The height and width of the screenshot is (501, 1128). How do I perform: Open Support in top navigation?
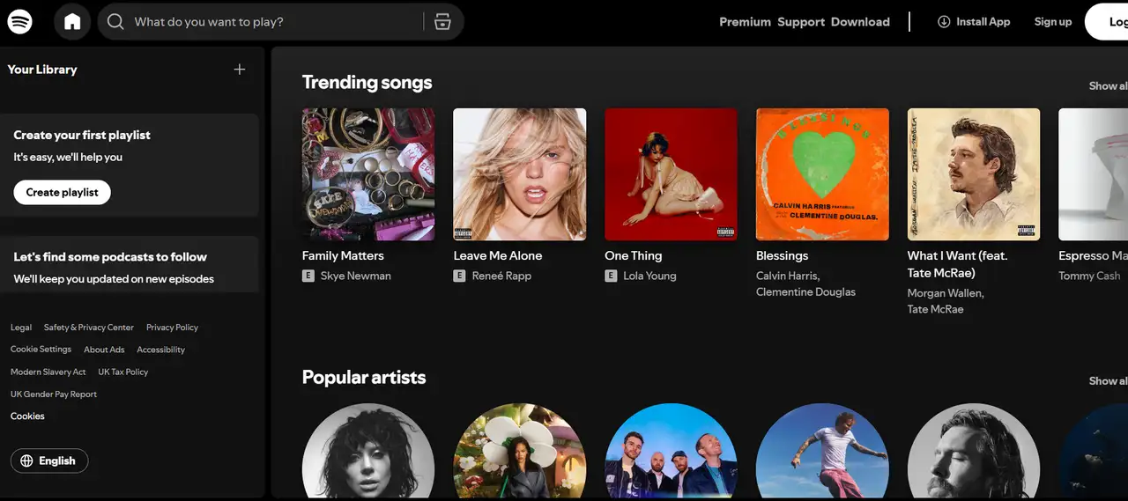click(x=801, y=22)
